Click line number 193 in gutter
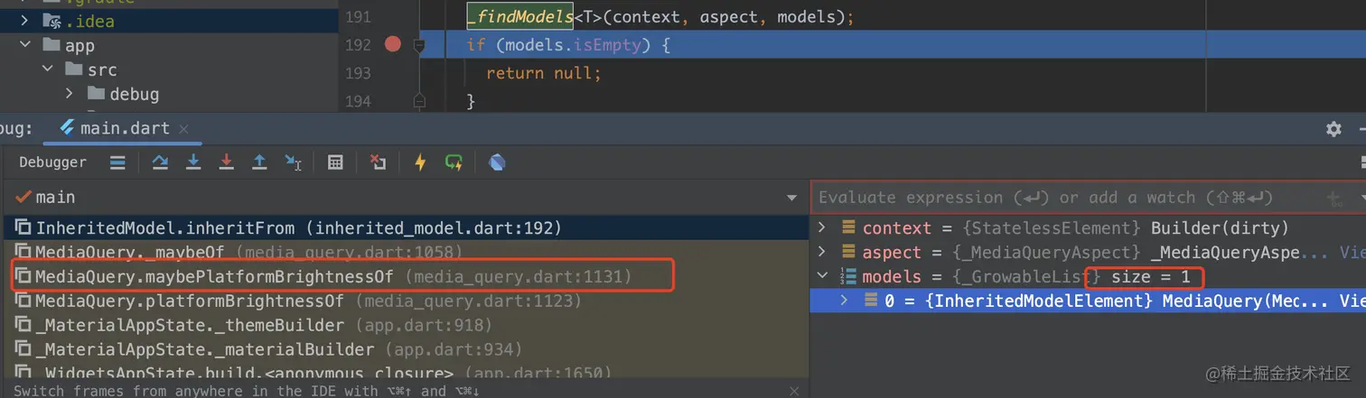This screenshot has height=398, width=1366. [x=358, y=73]
